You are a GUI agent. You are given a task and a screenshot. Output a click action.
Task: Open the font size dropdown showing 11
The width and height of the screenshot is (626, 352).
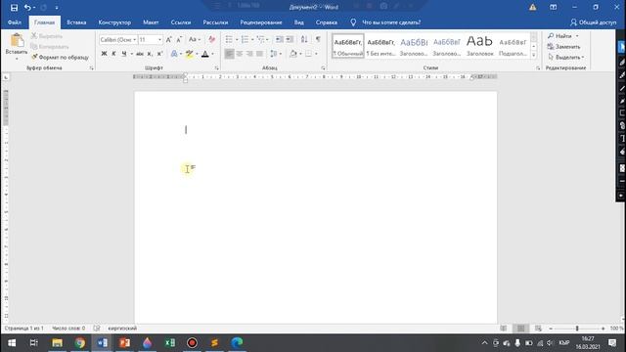pos(159,39)
